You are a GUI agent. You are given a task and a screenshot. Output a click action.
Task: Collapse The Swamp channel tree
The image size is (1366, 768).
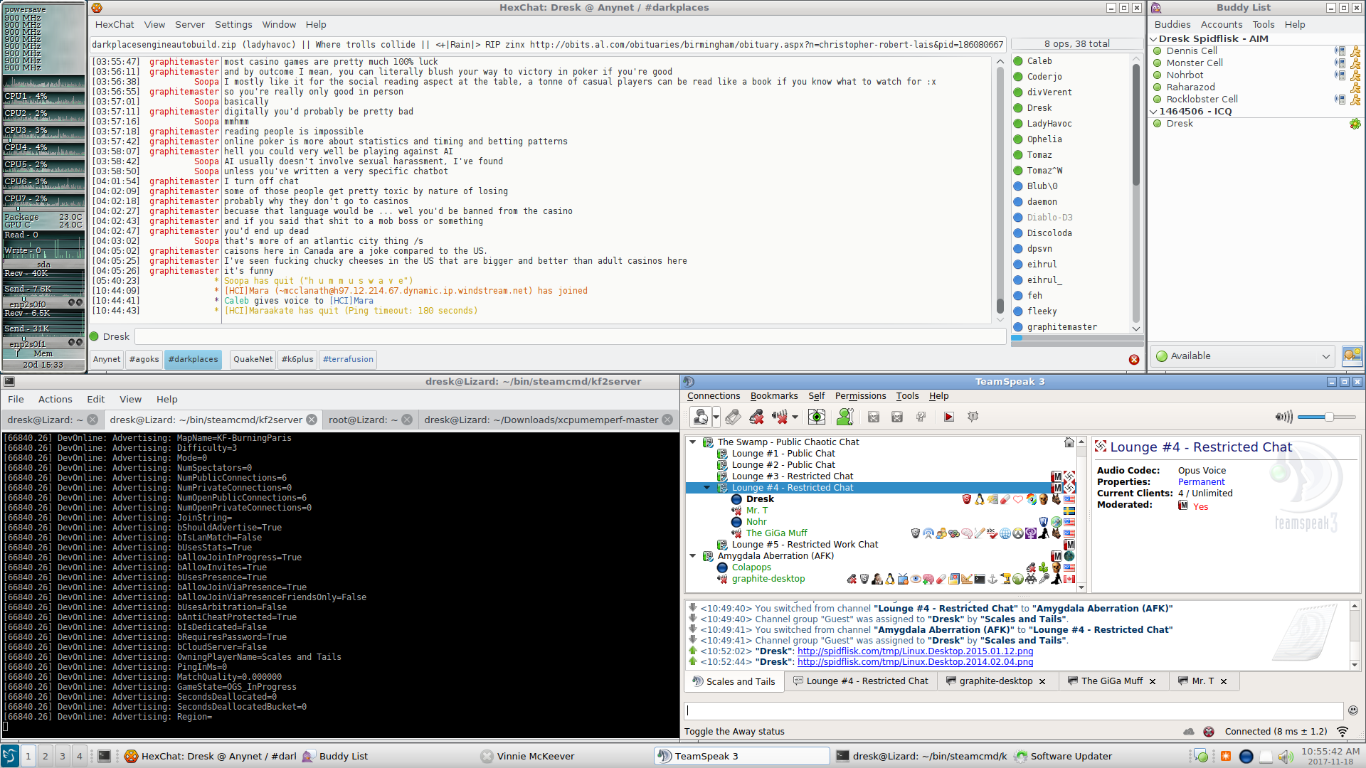pyautogui.click(x=692, y=442)
